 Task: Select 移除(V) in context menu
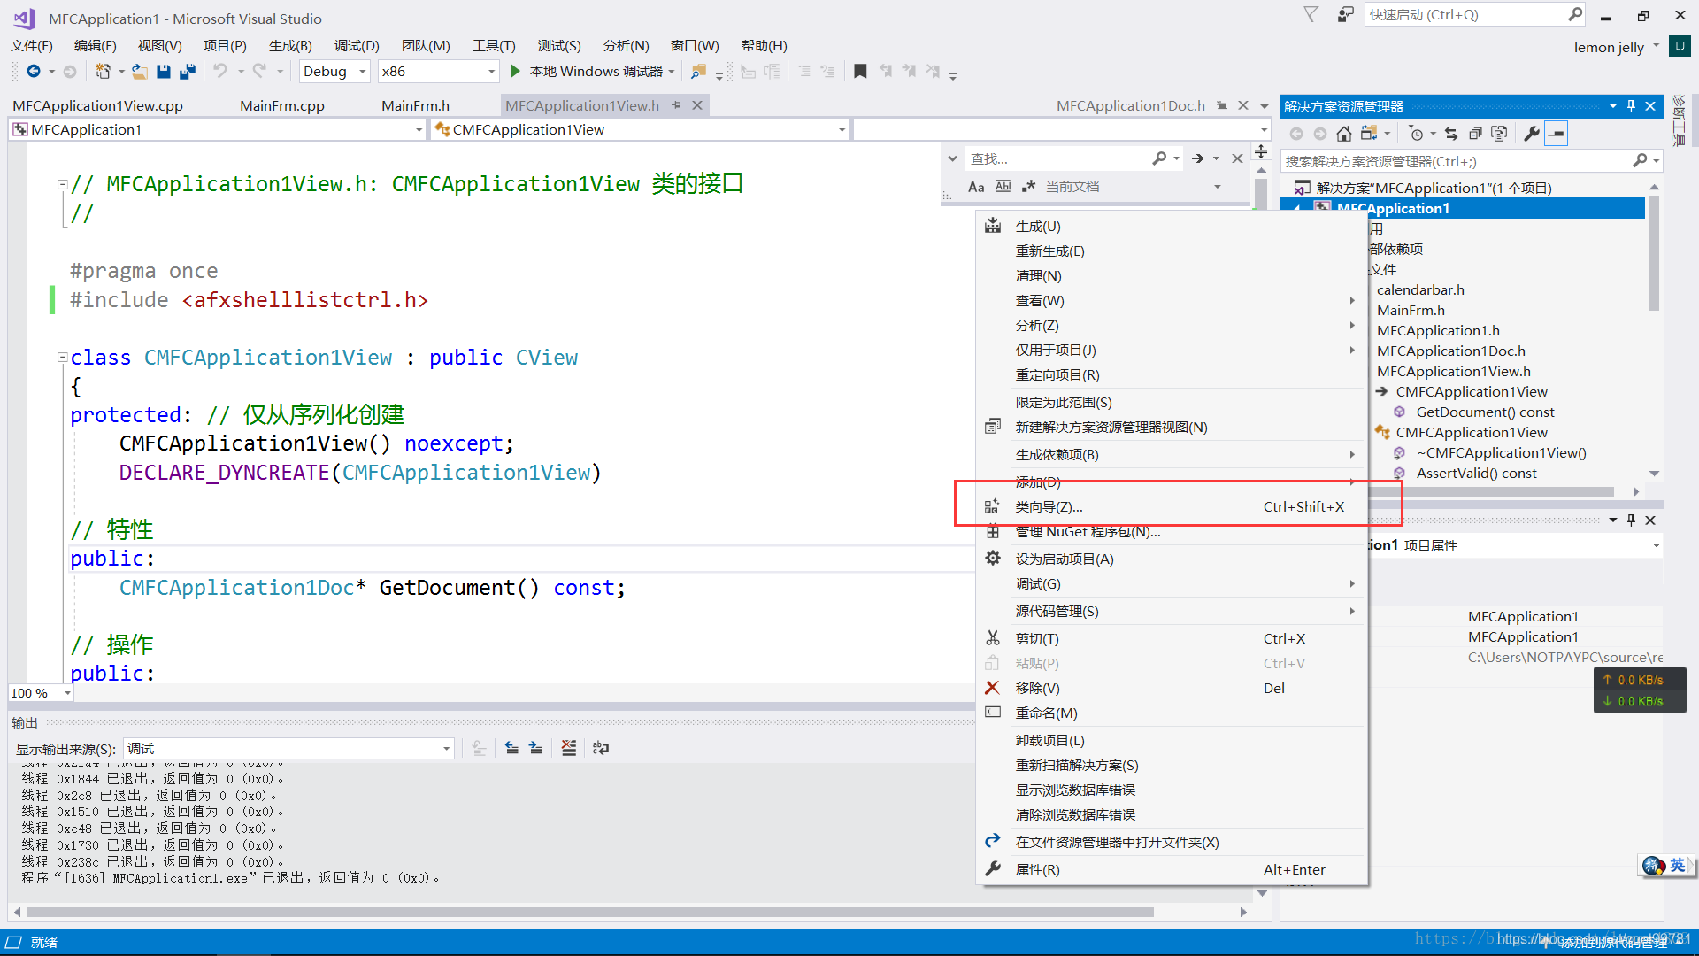pyautogui.click(x=1172, y=688)
